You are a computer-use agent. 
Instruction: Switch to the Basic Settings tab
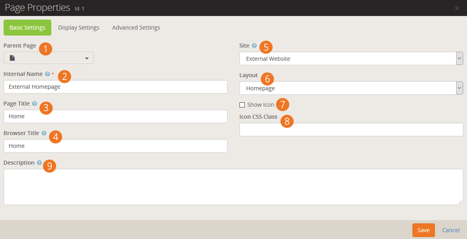[x=27, y=28]
